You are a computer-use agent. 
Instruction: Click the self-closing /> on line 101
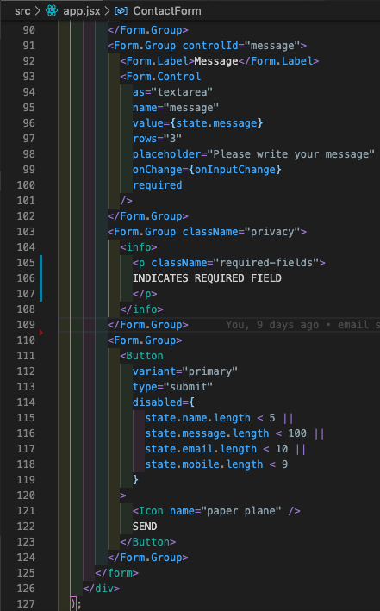click(x=127, y=201)
